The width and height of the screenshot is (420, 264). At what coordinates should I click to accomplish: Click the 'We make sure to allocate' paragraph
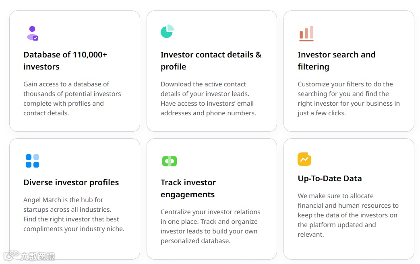pyautogui.click(x=348, y=215)
